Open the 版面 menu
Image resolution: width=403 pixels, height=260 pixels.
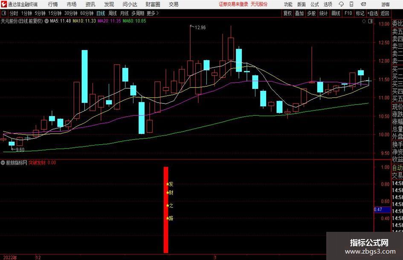pyautogui.click(x=302, y=4)
